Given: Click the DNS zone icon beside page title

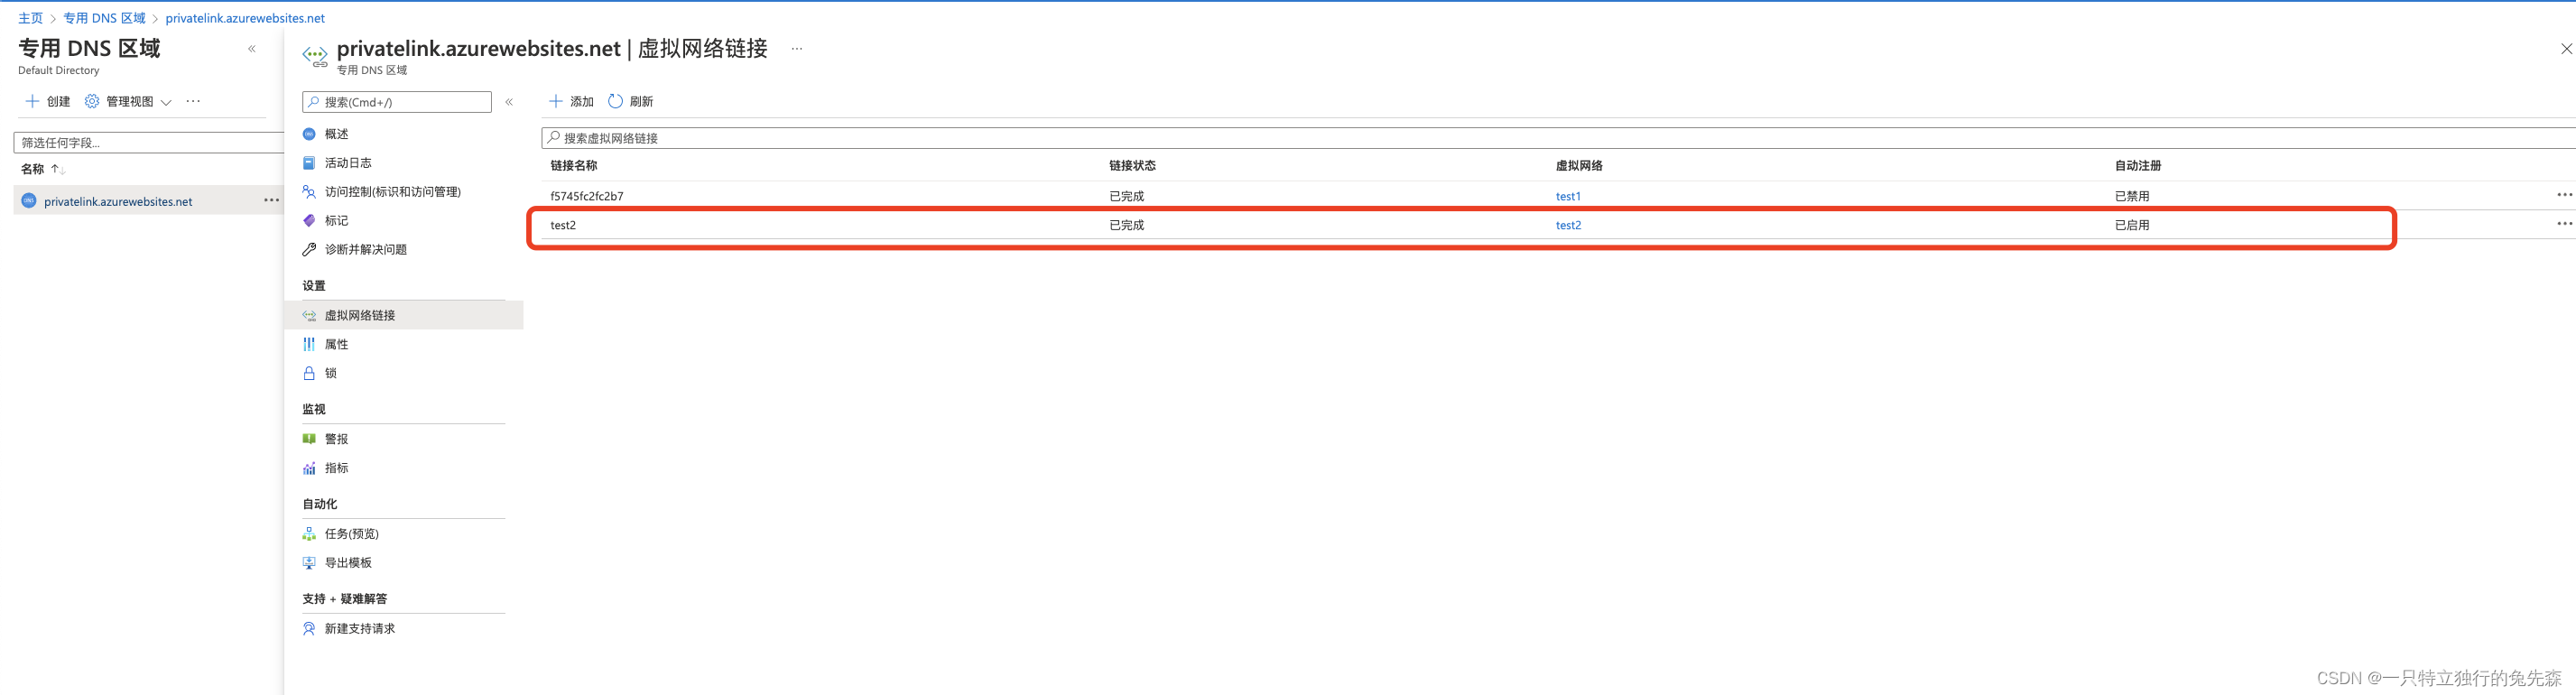Looking at the screenshot, I should (315, 57).
